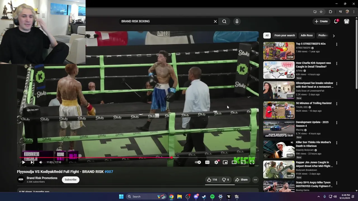358x201 pixels.
Task: Open Steam from taskbar
Action: click(204, 197)
